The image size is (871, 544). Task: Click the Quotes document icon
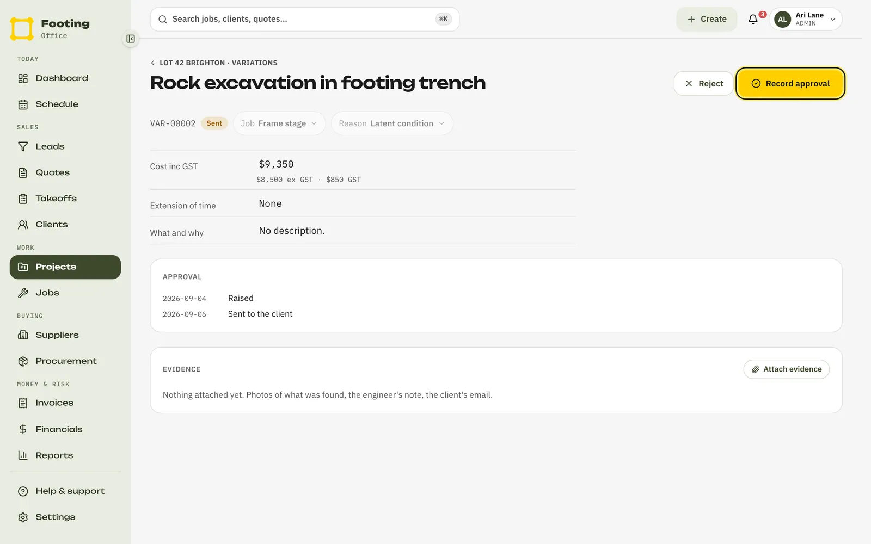(x=23, y=172)
